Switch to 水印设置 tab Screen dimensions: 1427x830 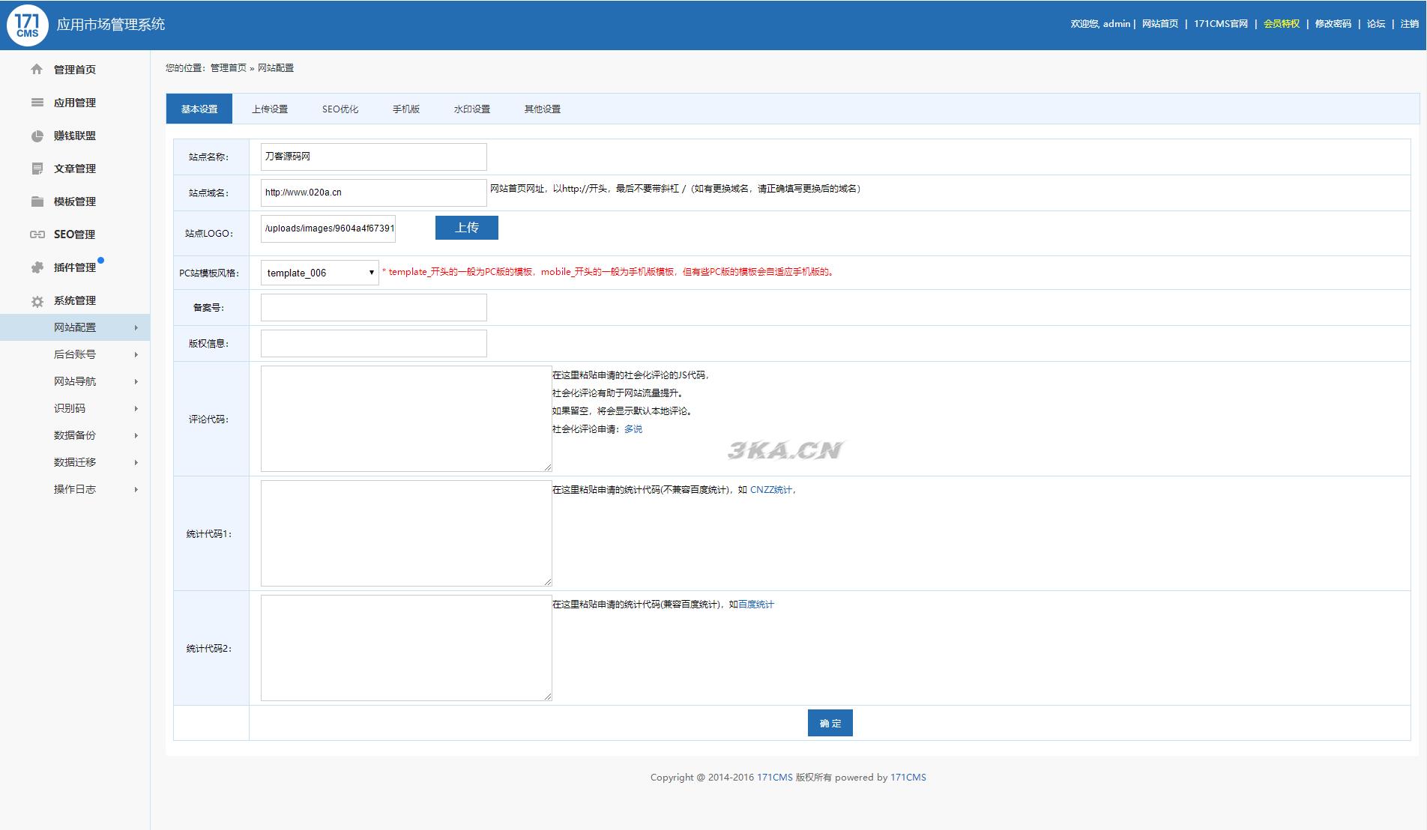(x=472, y=109)
